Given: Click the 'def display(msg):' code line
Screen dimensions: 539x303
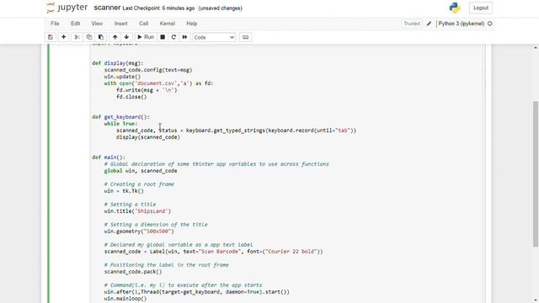Looking at the screenshot, I should click(118, 63).
